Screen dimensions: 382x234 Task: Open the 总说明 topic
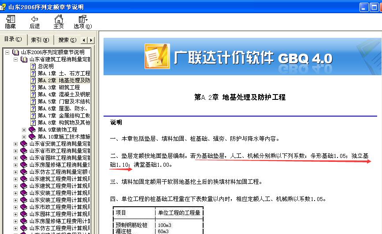pyautogui.click(x=45, y=66)
